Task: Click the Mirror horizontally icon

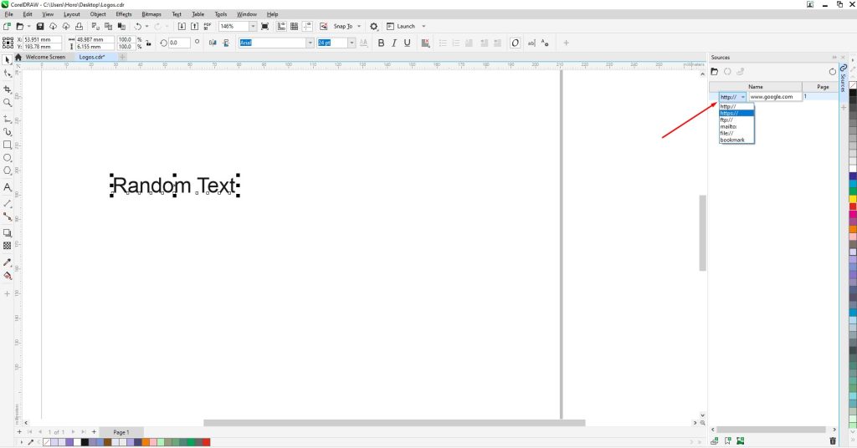Action: pos(213,43)
